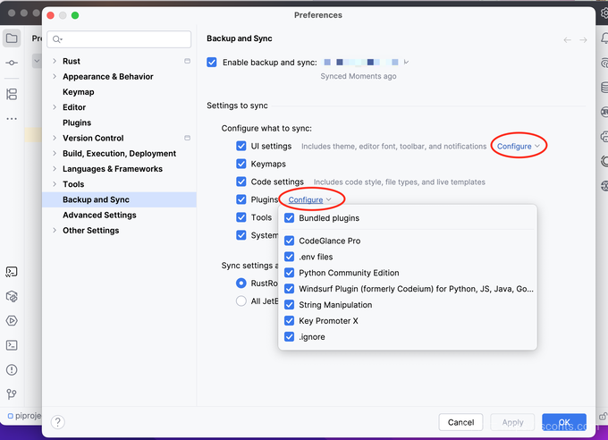Select Backup and Sync in settings tree

[119, 199]
